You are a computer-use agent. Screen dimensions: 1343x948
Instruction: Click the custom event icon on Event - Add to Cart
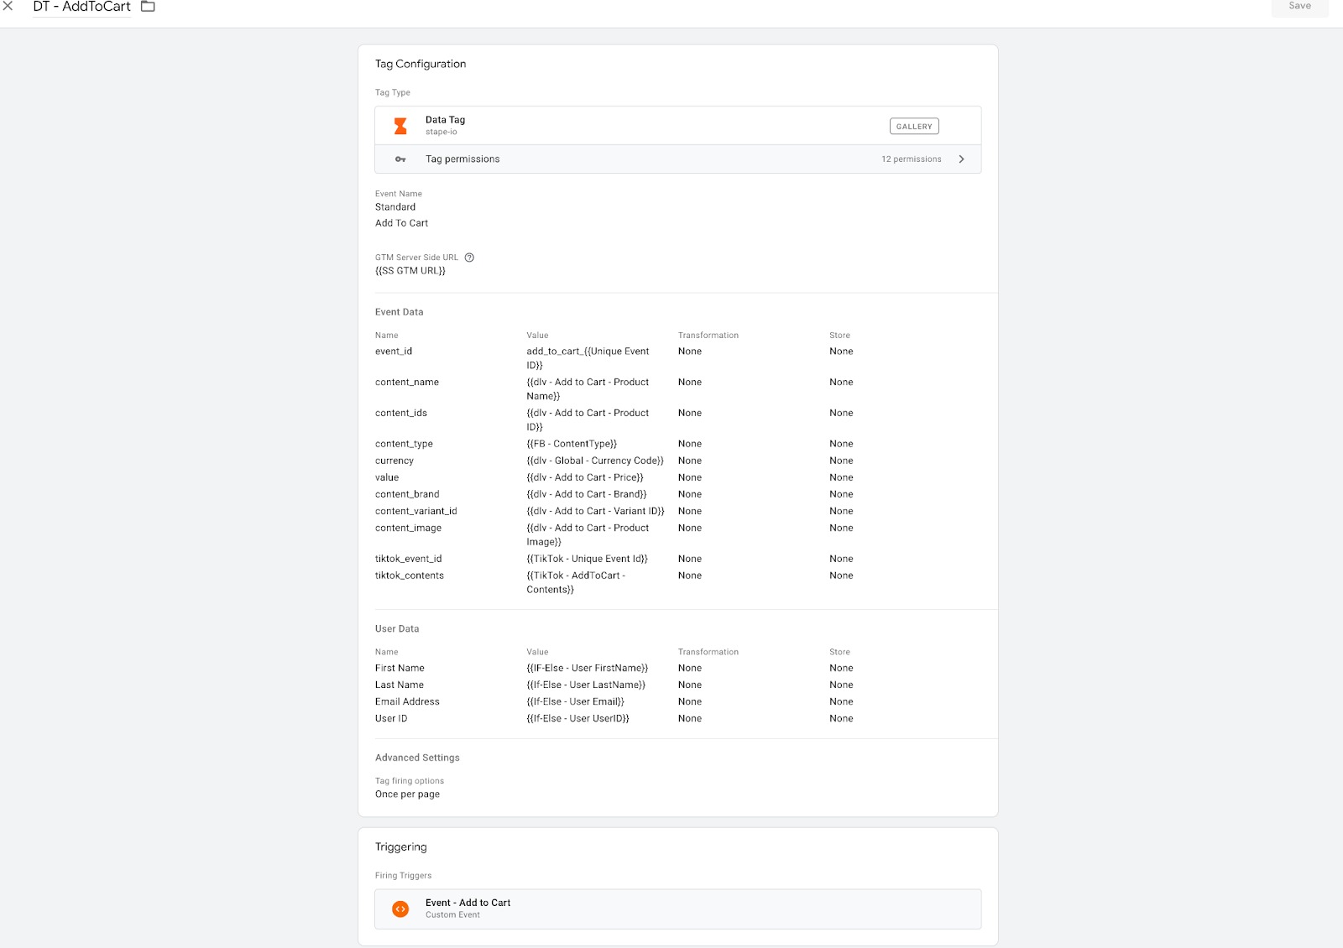[400, 909]
